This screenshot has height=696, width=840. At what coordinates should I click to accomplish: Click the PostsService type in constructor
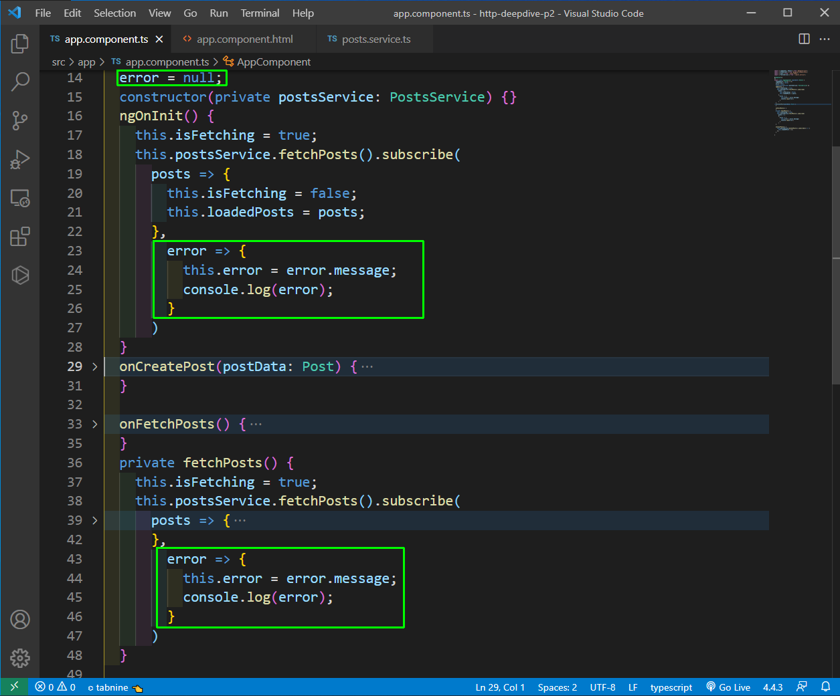(x=437, y=97)
